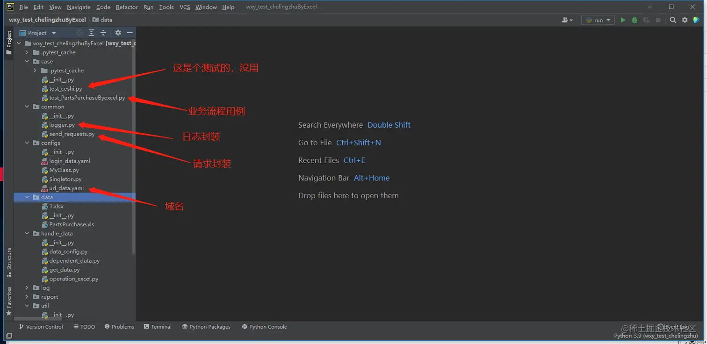The image size is (707, 344).
Task: Click the colorful plugin icon at the top-right
Action: (696, 20)
